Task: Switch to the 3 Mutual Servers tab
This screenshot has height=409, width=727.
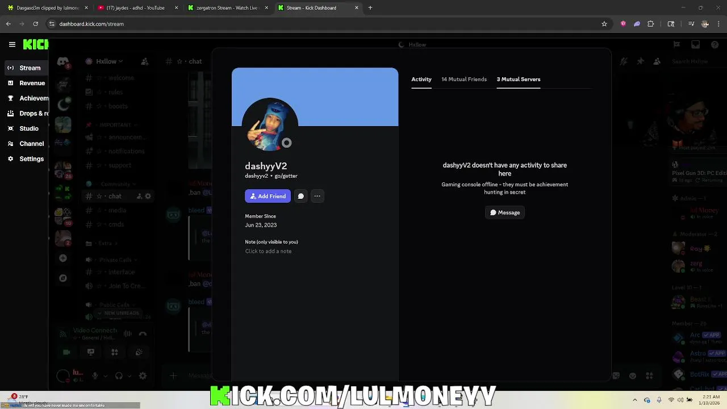Action: click(519, 79)
